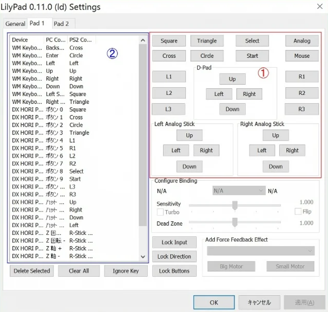Toggle the Turbo checkbox
Image resolution: width=328 pixels, height=312 pixels.
160,212
